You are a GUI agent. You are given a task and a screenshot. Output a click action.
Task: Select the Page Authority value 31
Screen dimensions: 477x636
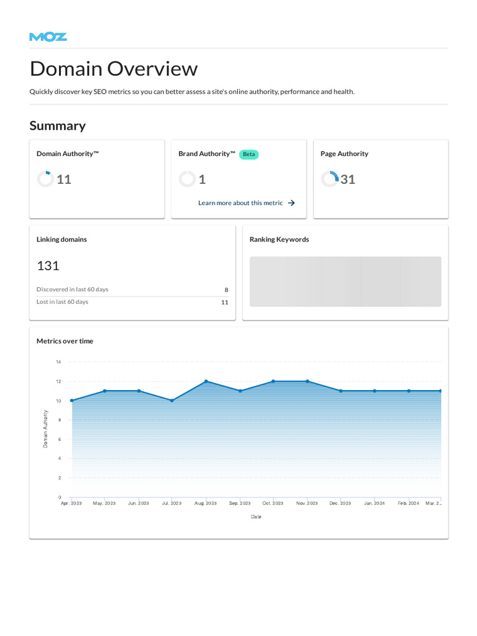click(348, 179)
